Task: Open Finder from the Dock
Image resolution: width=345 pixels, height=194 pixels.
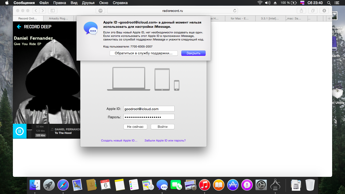Action: click(x=35, y=185)
